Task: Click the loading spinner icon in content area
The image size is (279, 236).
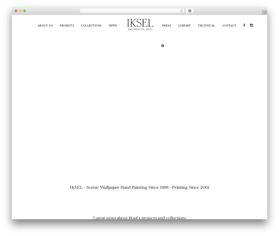Action: point(163,46)
